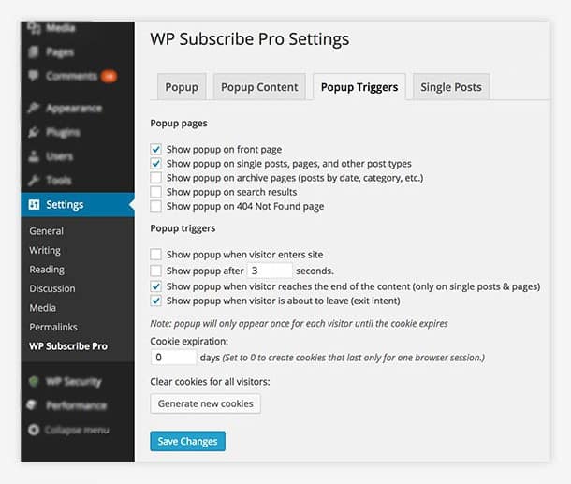This screenshot has width=571, height=484.
Task: Click the Settings icon in sidebar
Action: point(35,205)
